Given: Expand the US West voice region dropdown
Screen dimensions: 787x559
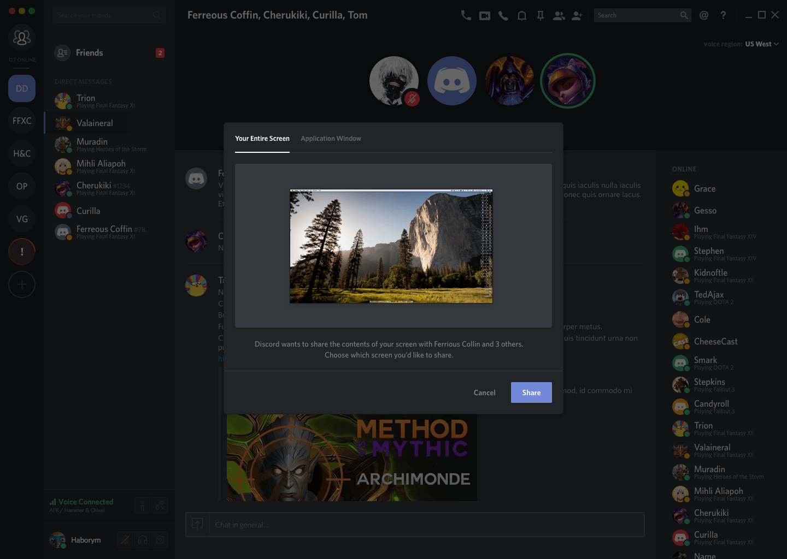Looking at the screenshot, I should pos(761,44).
